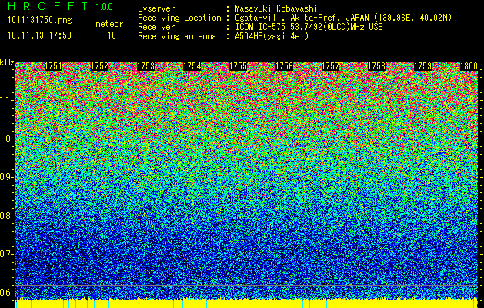Select the 1752 time marker

(100, 66)
